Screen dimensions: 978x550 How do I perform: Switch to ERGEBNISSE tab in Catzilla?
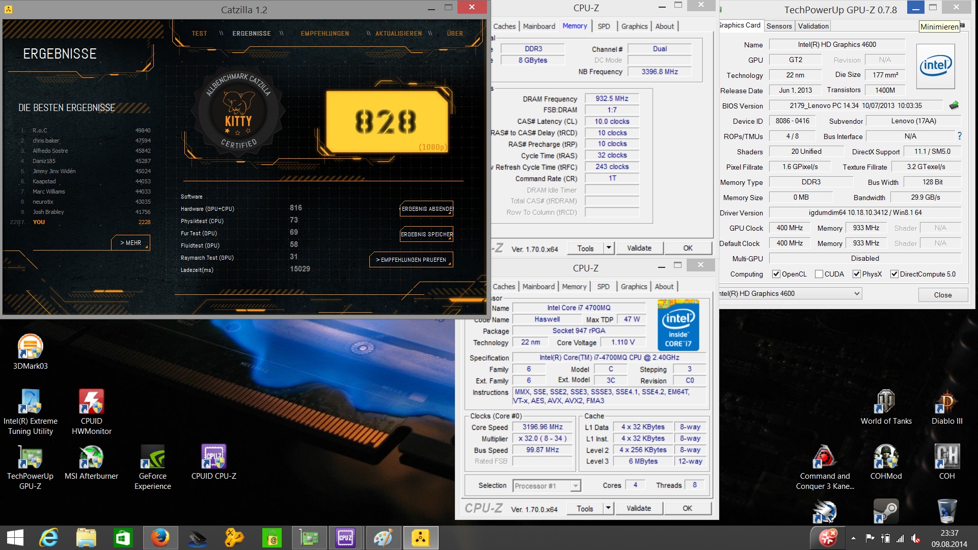click(252, 34)
